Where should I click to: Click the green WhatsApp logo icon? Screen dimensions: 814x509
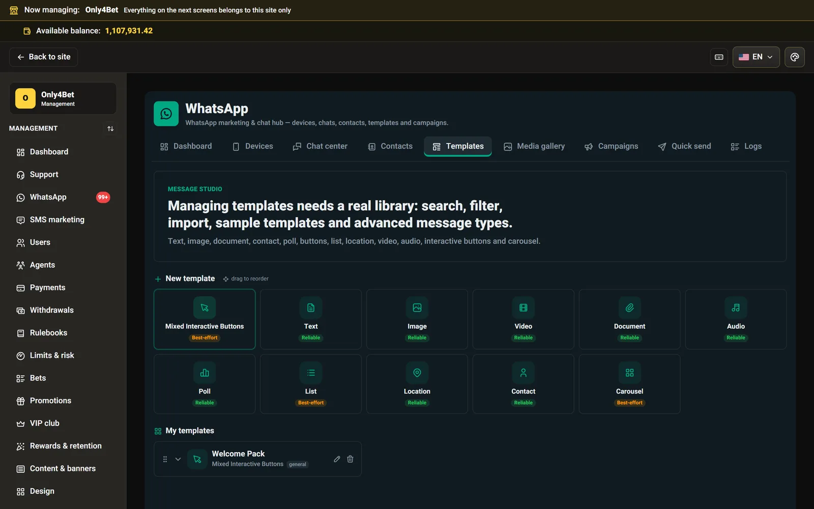(x=166, y=114)
